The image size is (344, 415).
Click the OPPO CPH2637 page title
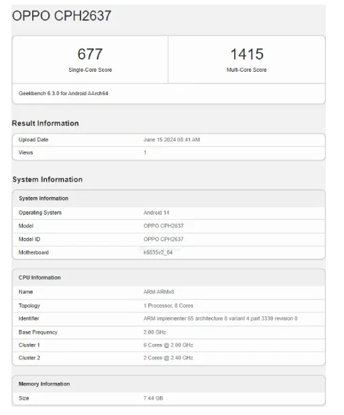pyautogui.click(x=62, y=16)
